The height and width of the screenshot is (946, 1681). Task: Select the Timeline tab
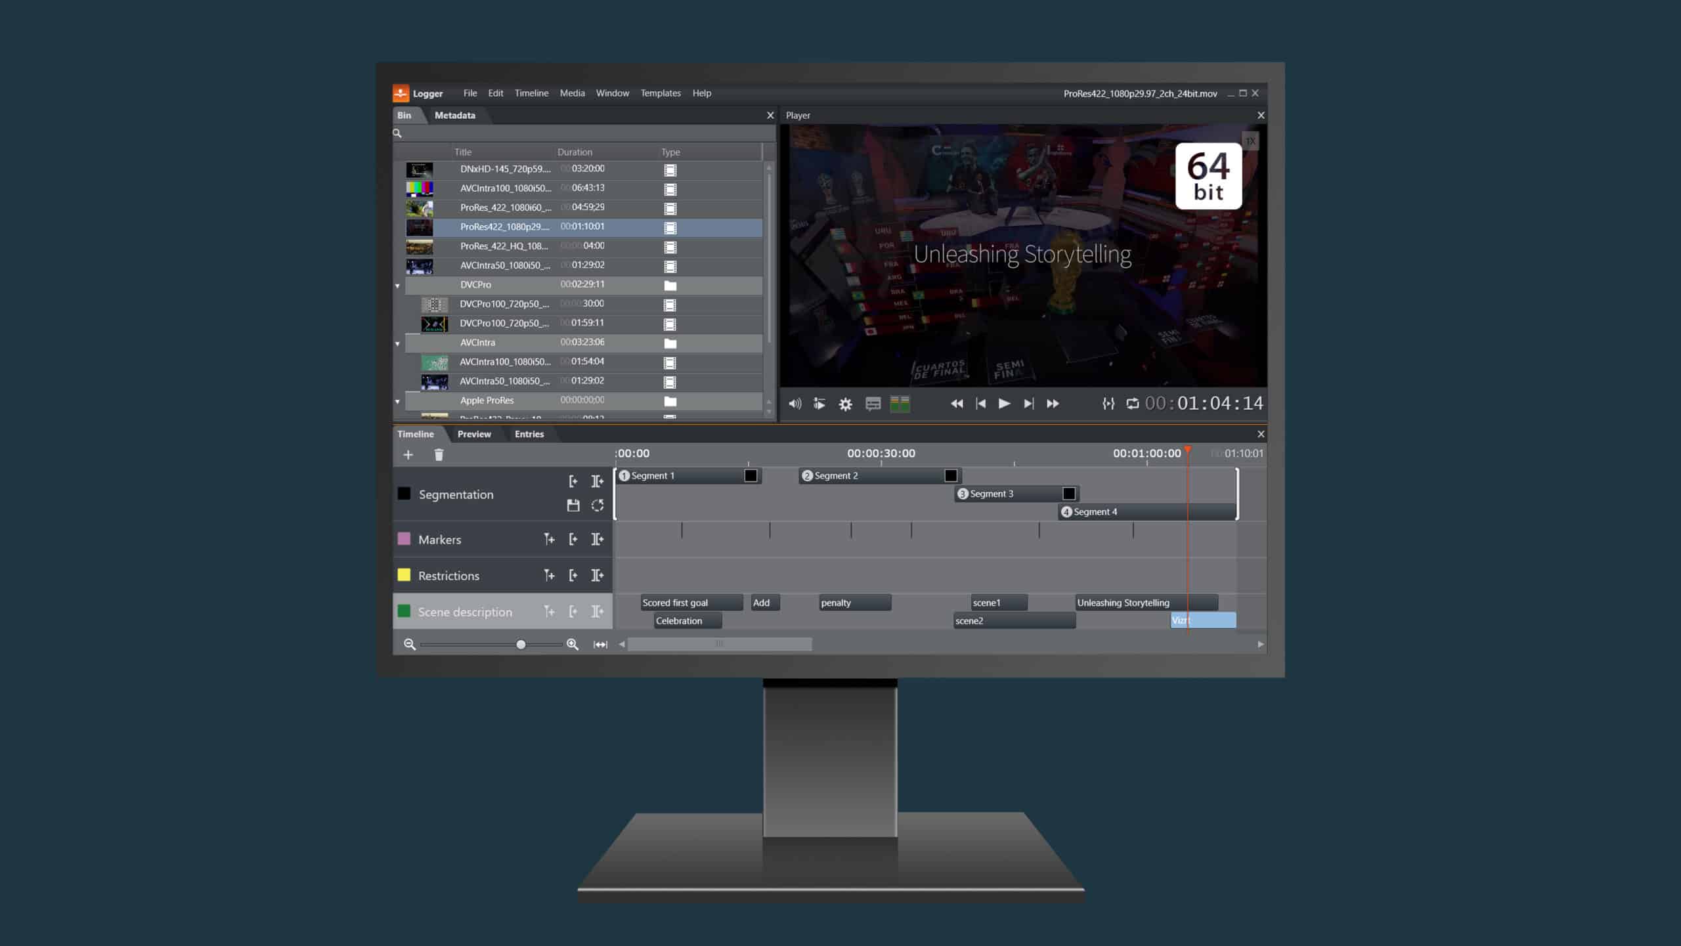[416, 434]
